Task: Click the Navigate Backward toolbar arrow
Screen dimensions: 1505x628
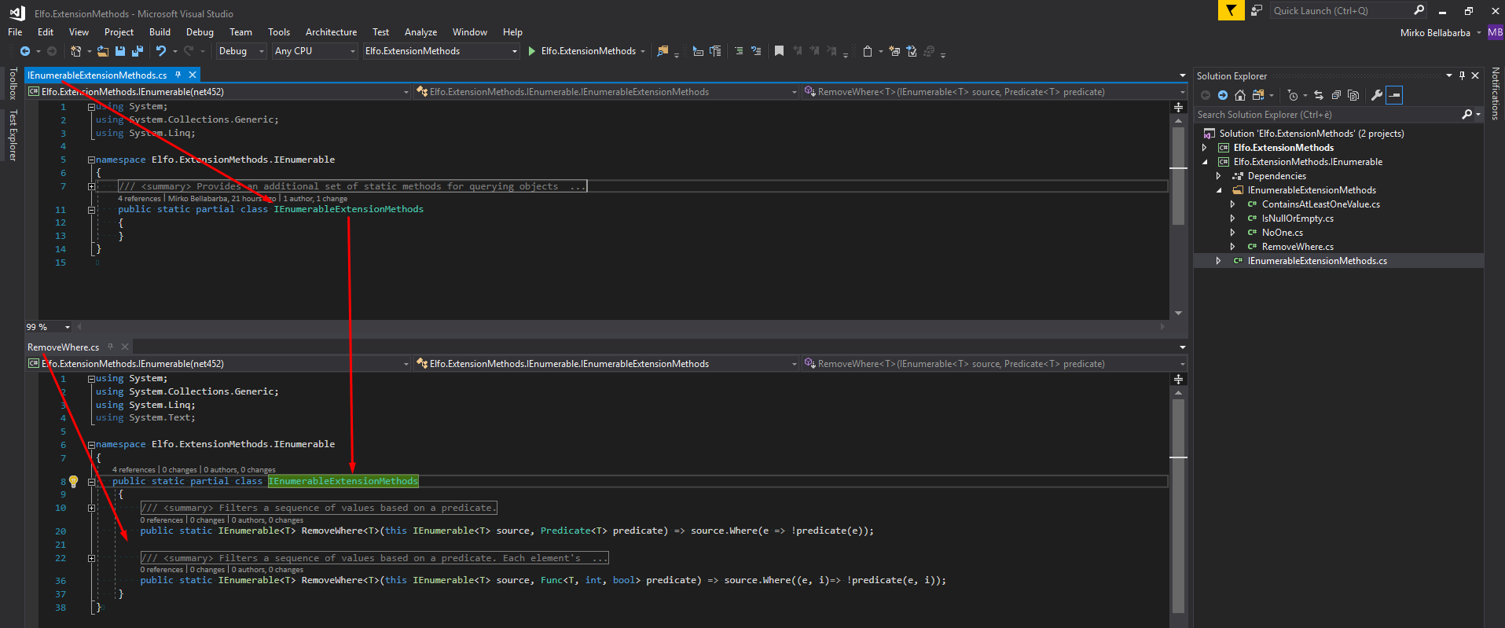Action: pyautogui.click(x=25, y=51)
